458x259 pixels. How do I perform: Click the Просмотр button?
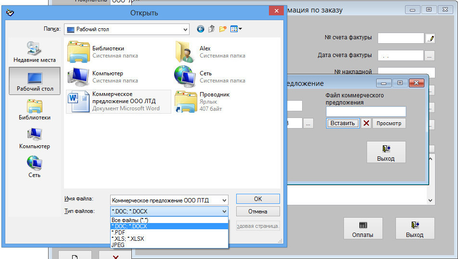pyautogui.click(x=389, y=123)
